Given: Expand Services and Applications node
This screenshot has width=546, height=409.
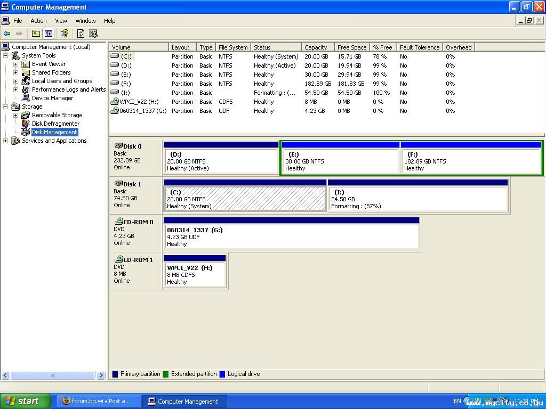Looking at the screenshot, I should [6, 141].
